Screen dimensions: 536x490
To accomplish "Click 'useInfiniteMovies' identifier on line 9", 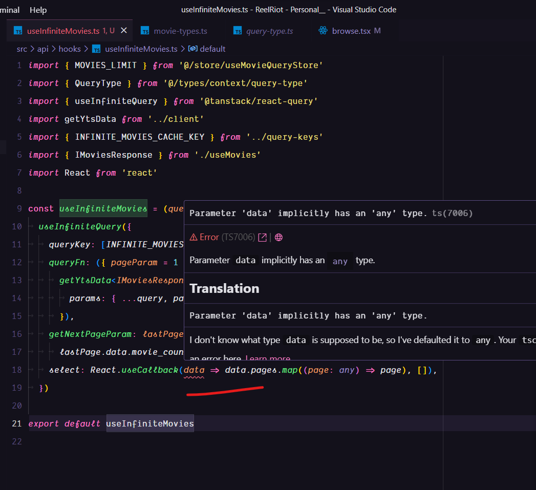I will coord(103,208).
